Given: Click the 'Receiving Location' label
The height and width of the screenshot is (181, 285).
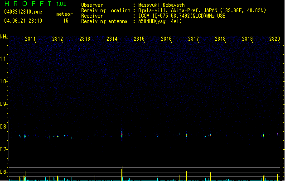Looking at the screenshot, I should coord(106,10).
